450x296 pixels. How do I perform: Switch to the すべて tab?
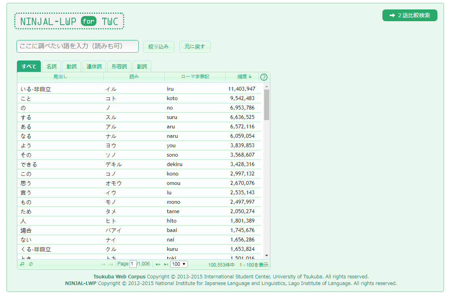click(29, 66)
